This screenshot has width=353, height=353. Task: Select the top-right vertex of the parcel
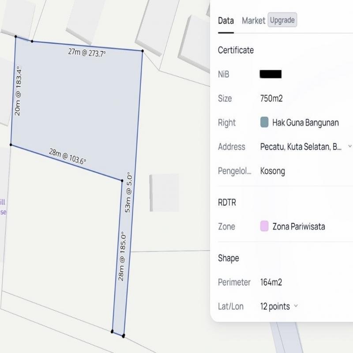tap(142, 51)
